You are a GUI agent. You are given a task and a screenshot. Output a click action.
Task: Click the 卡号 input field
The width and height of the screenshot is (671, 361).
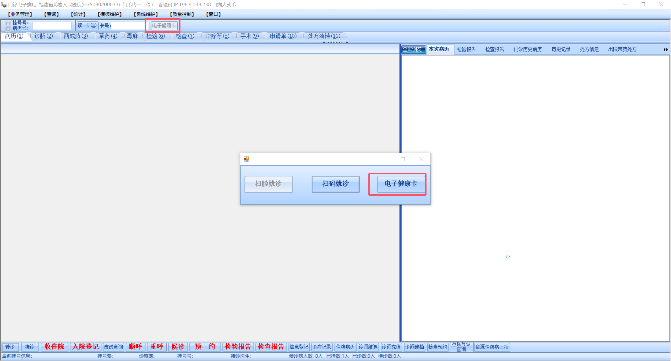(128, 26)
